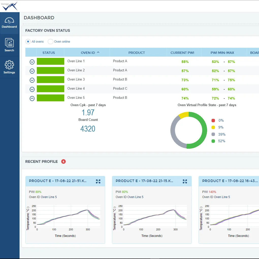Open the PRODUCT E 17-08-22 16-43 title
Screen dimensions: 259x259
pos(230,181)
